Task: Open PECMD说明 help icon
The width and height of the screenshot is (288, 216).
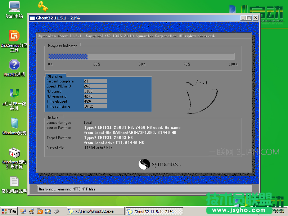Action: tap(14, 68)
